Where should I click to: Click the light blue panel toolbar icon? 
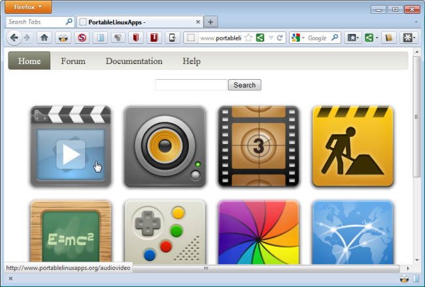[100, 38]
